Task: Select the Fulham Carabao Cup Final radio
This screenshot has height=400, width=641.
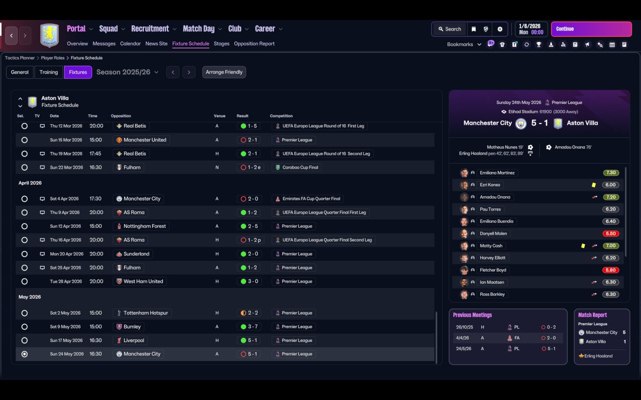Action: tap(25, 167)
